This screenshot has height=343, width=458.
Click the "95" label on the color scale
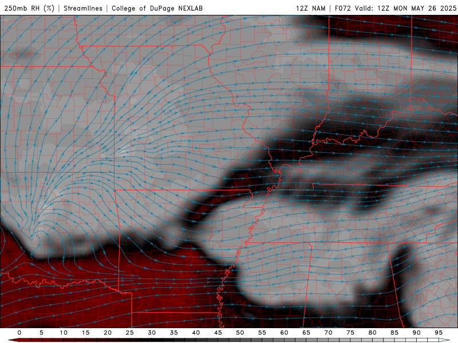(439, 333)
